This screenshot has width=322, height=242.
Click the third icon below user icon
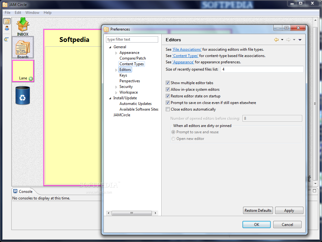pyautogui.click(x=6, y=39)
